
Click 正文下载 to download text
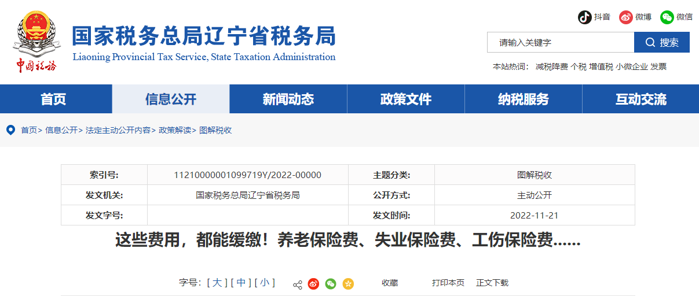tap(492, 283)
